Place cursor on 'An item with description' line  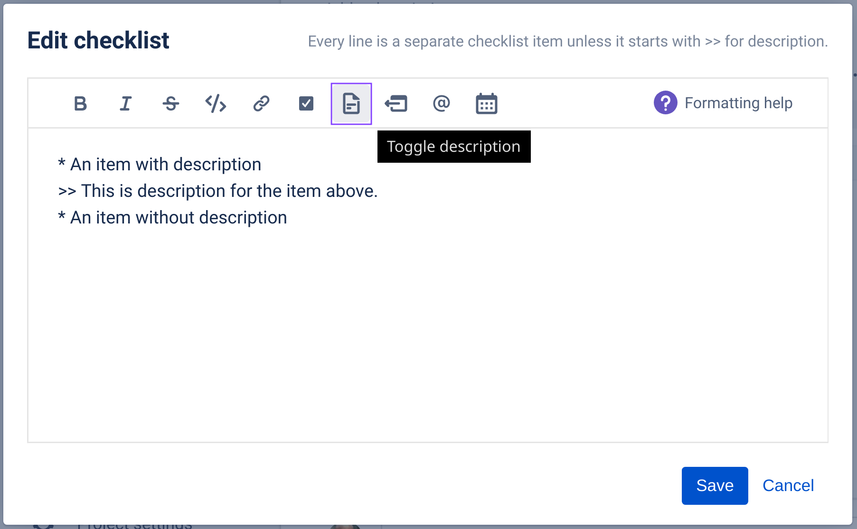(x=160, y=164)
